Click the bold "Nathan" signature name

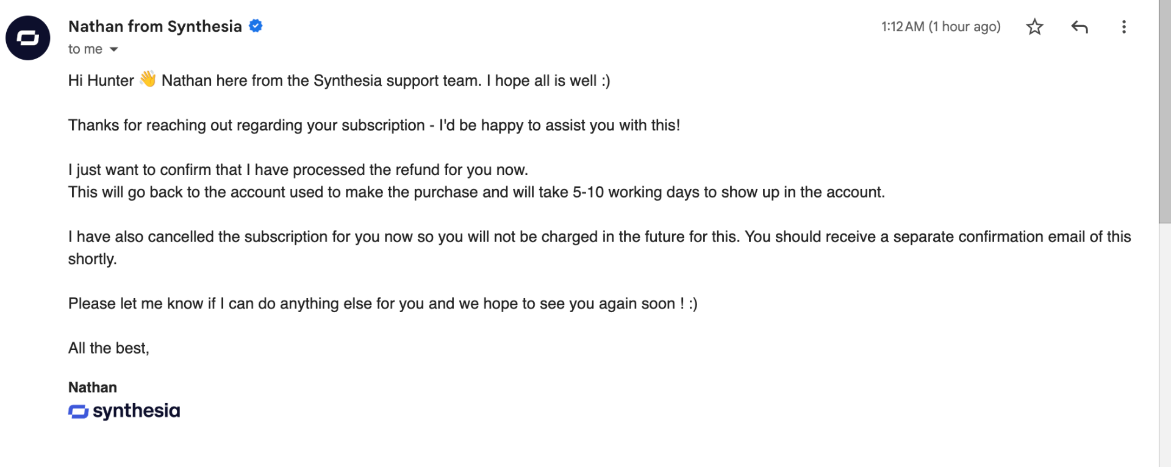click(93, 387)
